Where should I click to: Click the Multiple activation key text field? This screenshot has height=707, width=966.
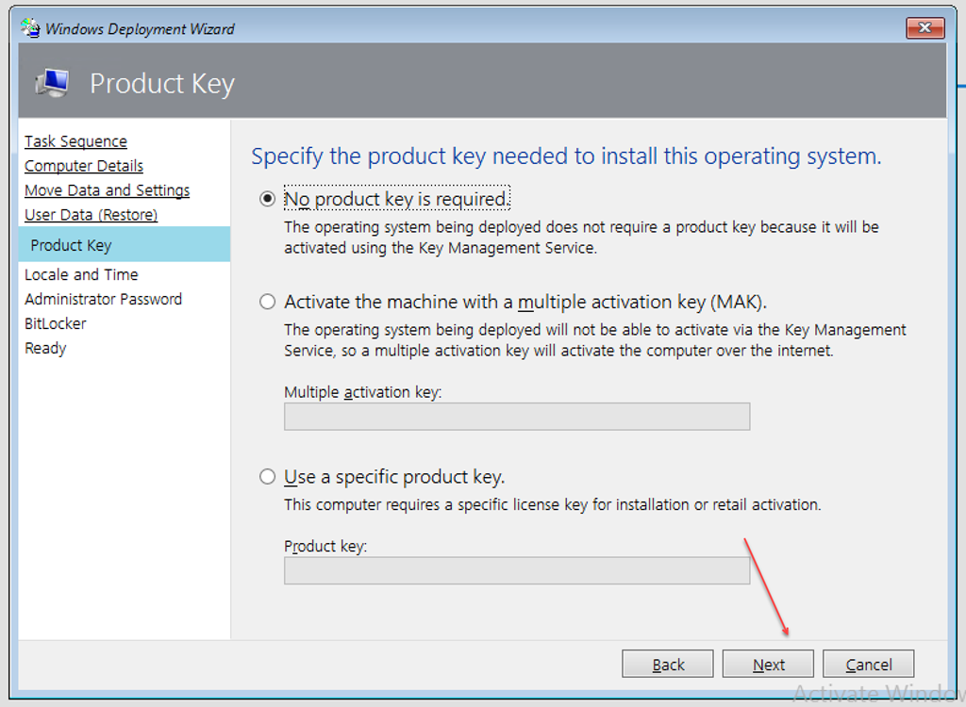click(x=516, y=417)
